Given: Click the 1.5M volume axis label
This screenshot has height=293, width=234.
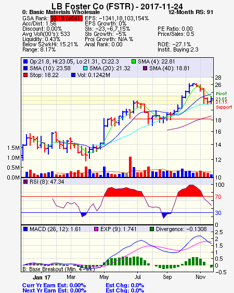Looking at the screenshot, I should pos(14,148).
